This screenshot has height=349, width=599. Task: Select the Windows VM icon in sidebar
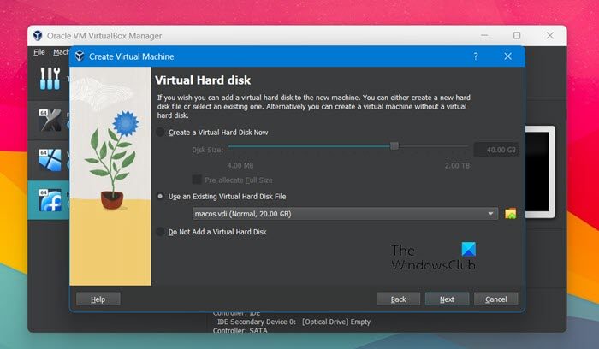50,160
